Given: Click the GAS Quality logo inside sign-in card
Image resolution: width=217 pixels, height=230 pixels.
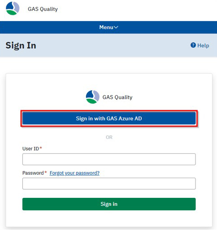Looking at the screenshot, I should click(92, 97).
